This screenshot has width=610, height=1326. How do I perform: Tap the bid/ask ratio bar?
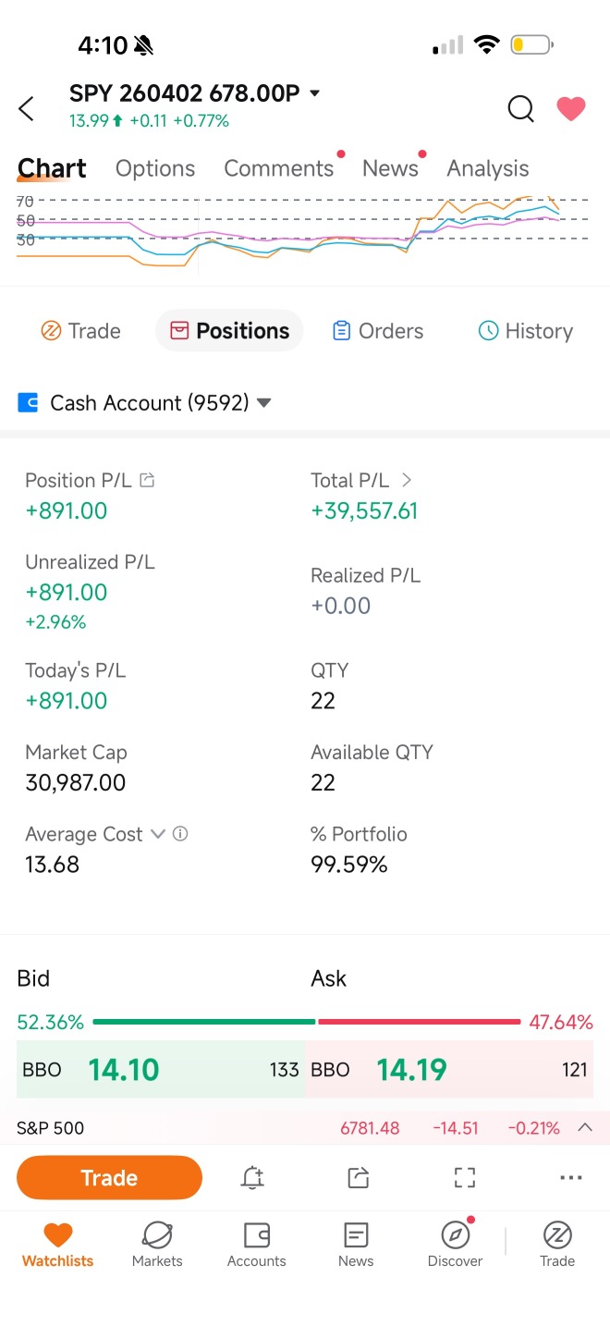(x=306, y=1022)
